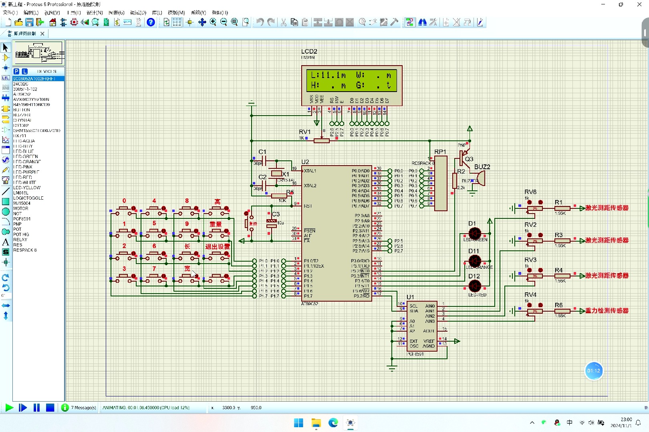This screenshot has width=649, height=432.
Task: Click the Y-Mirror vertical flip icon
Action: [x=5, y=316]
